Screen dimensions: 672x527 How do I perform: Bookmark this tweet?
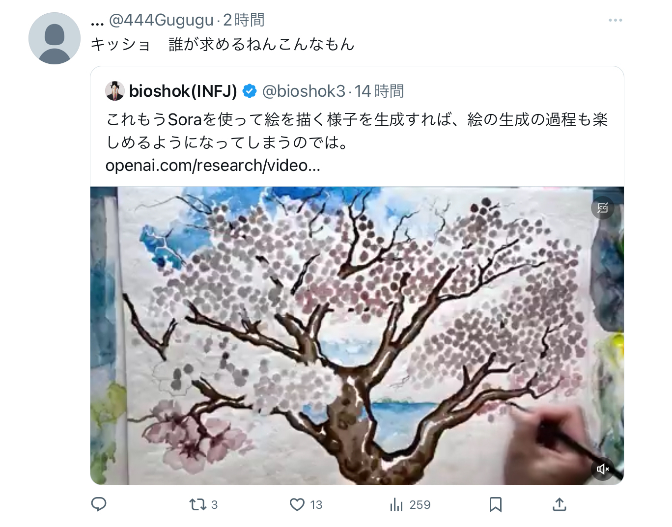point(496,504)
